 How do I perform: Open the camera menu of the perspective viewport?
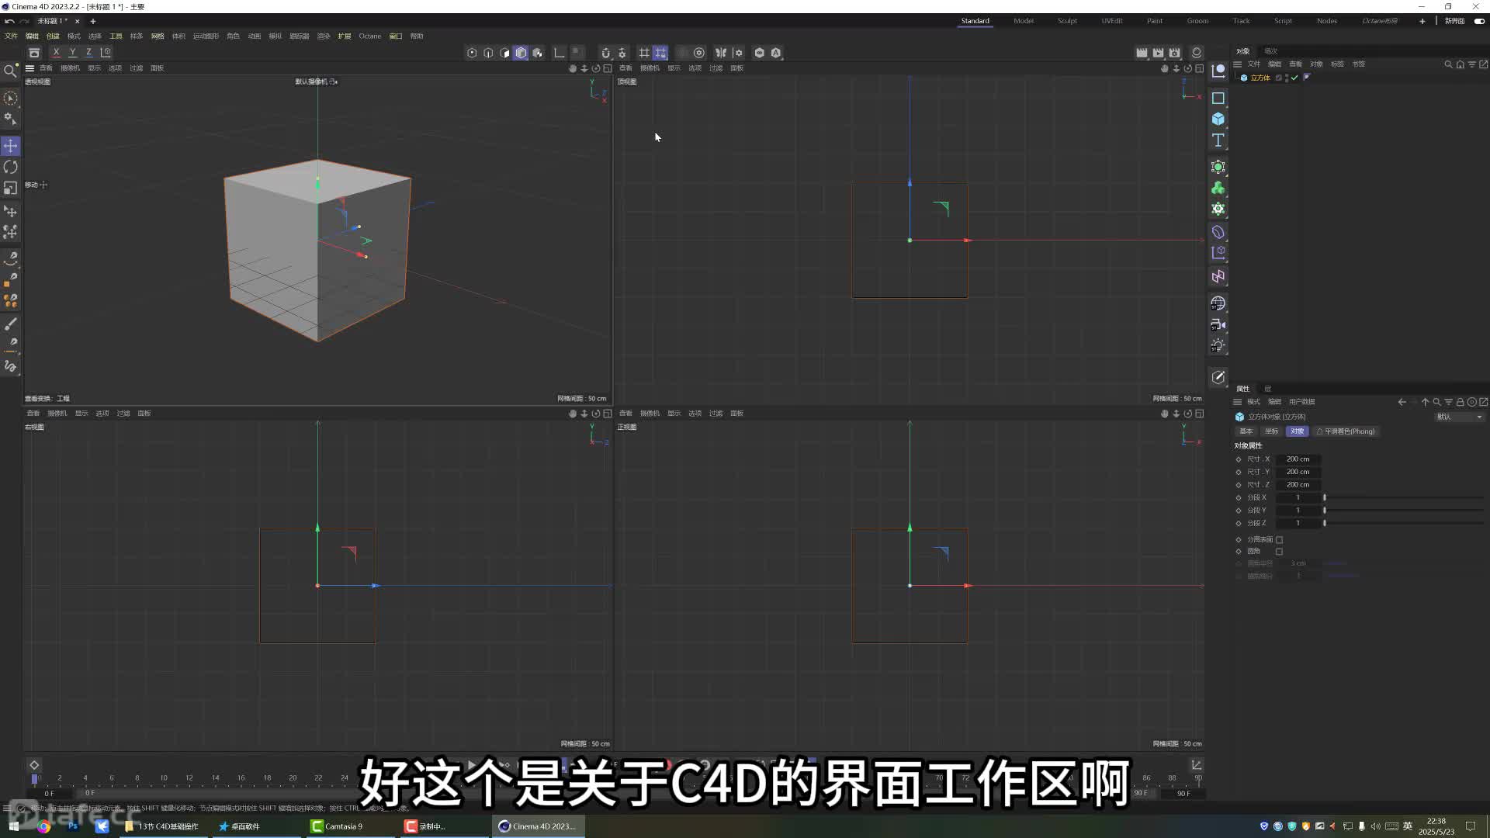point(69,68)
